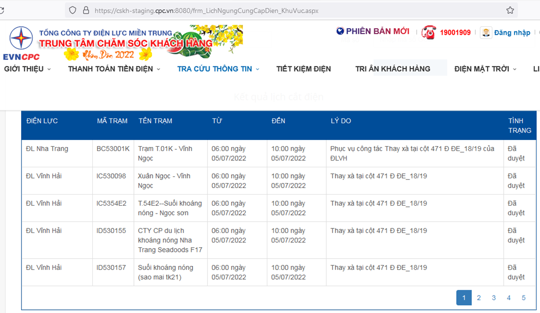Open Tiết kiệm điện menu item

[x=304, y=69]
